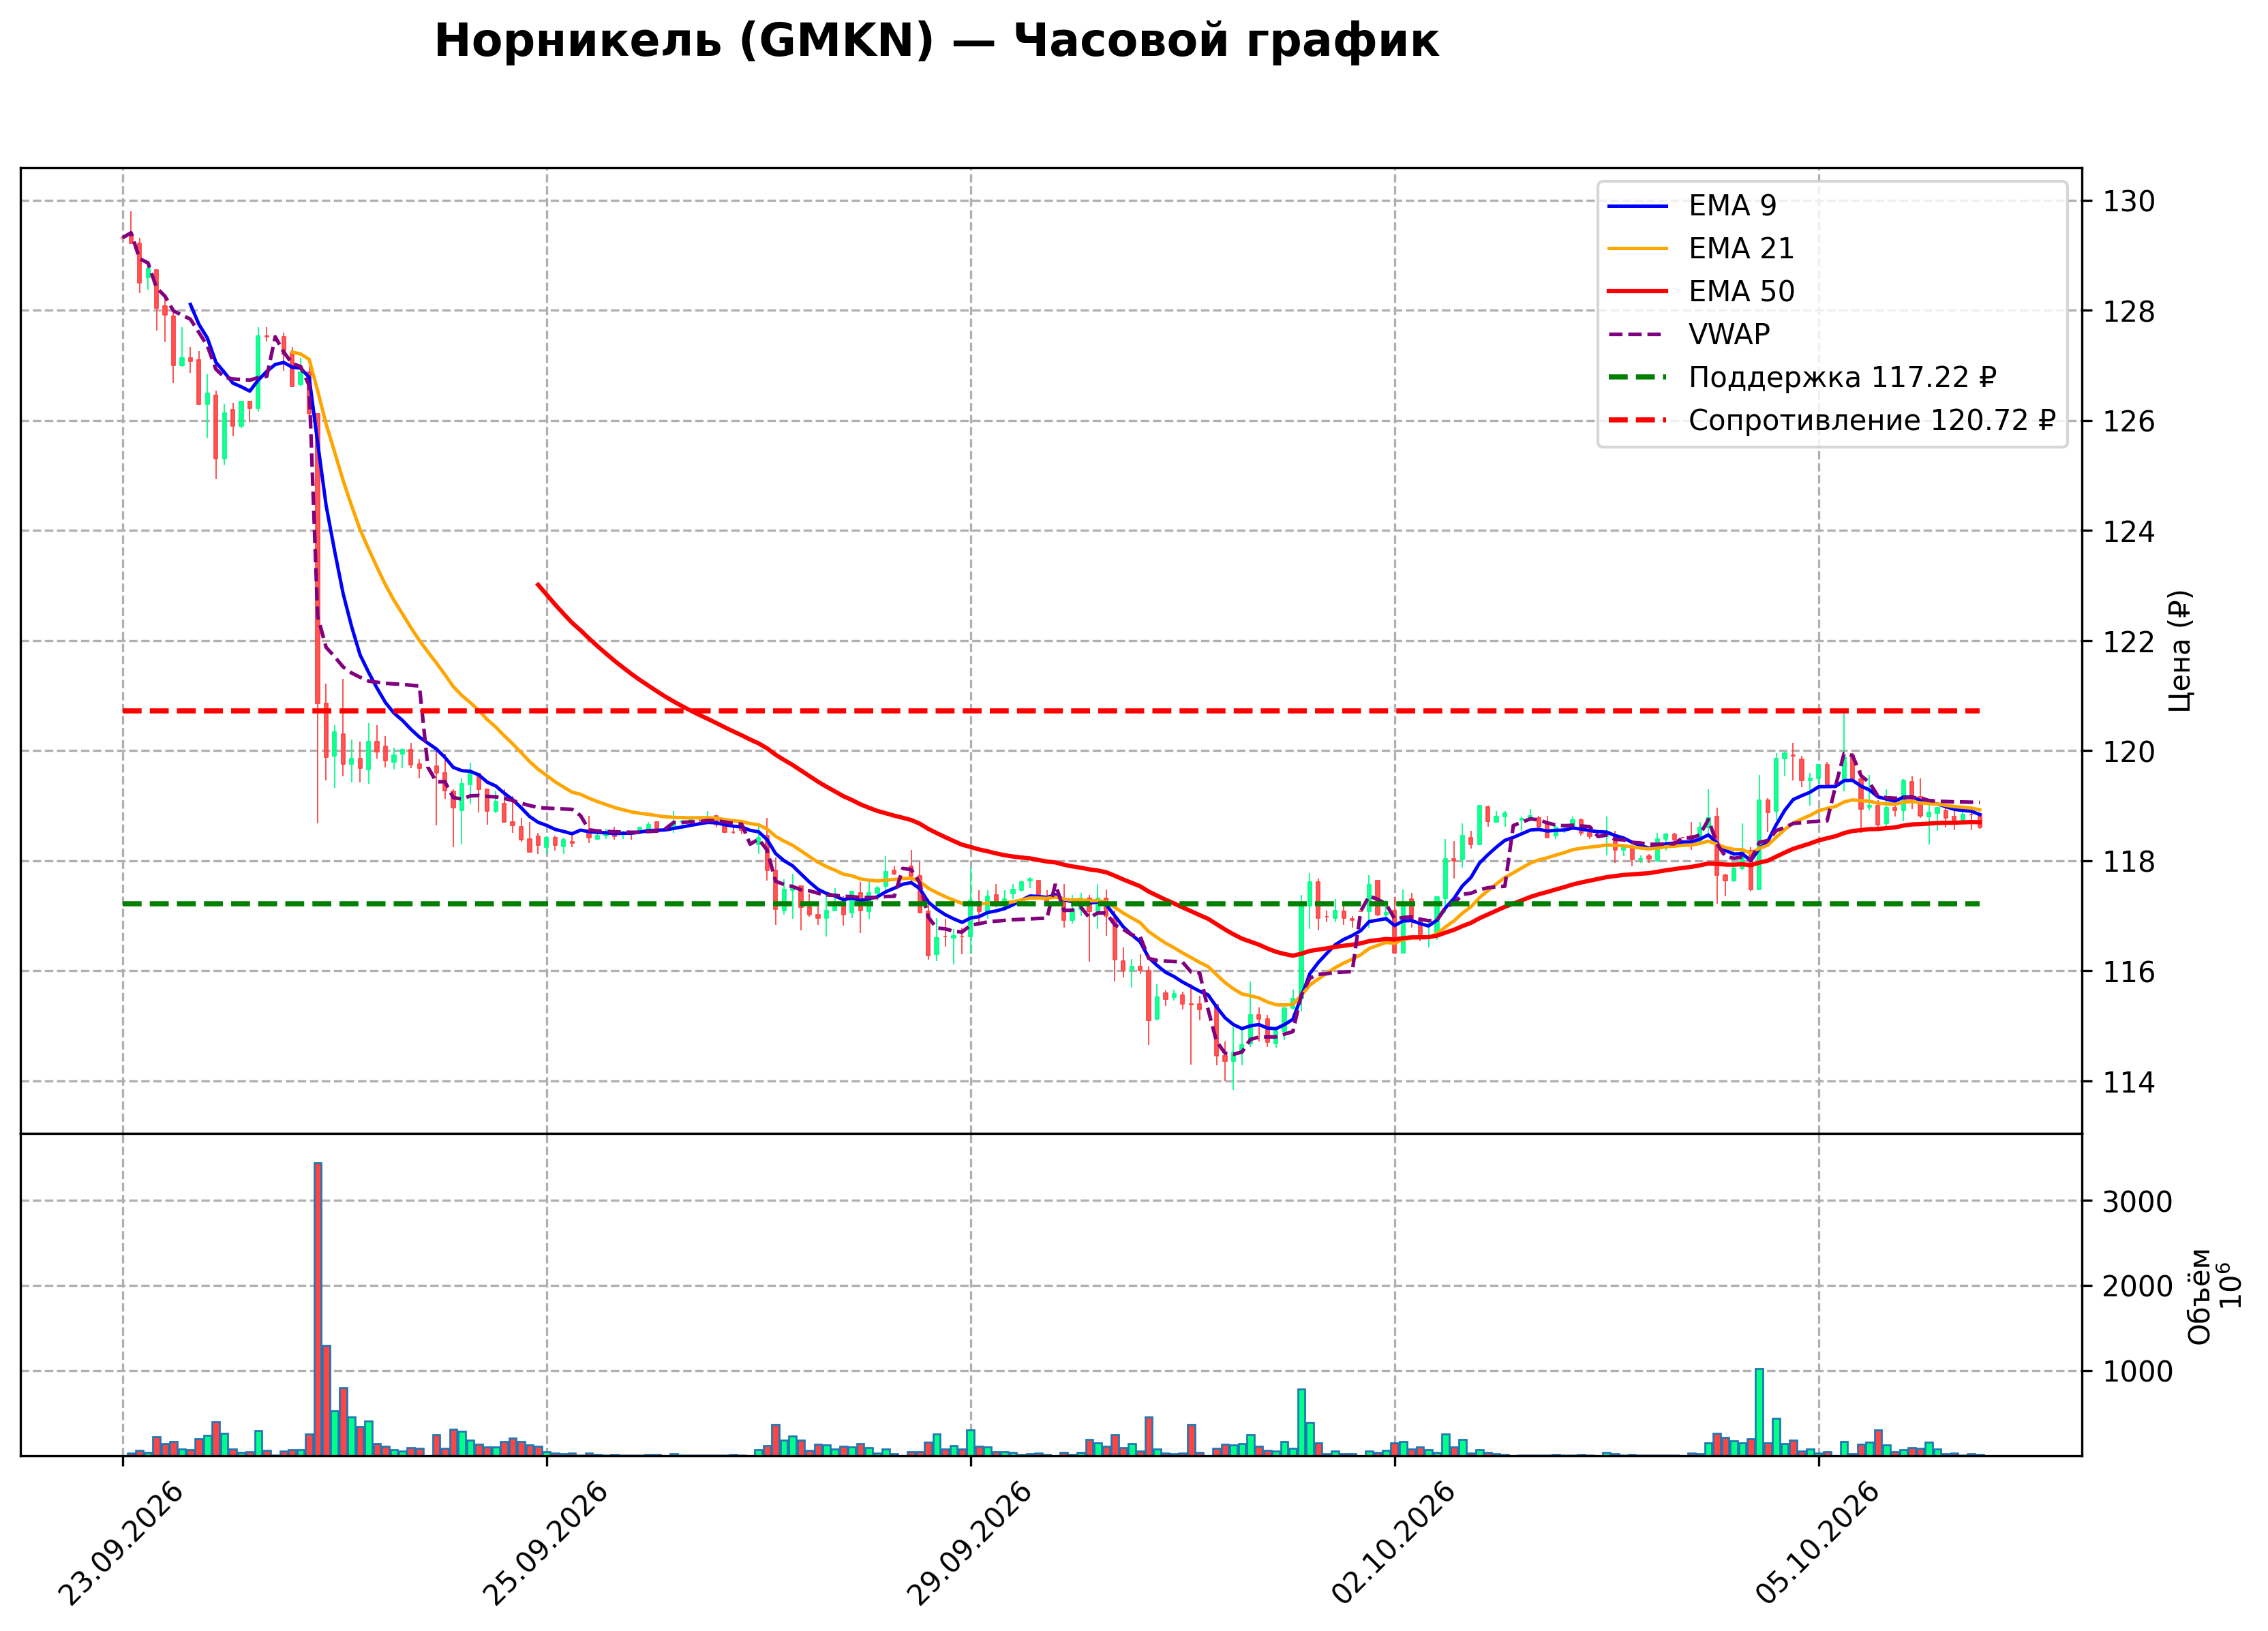The width and height of the screenshot is (2268, 1631).
Task: Click the 'Поддержка 117.22 ₽' legend label
Action: coord(1843,377)
